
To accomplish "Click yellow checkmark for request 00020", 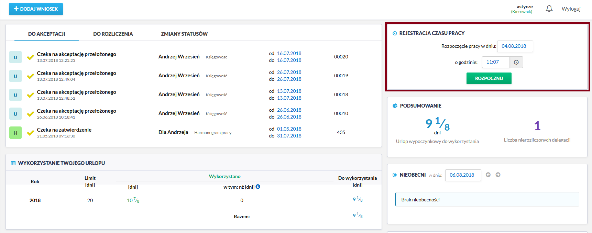I will [x=31, y=57].
